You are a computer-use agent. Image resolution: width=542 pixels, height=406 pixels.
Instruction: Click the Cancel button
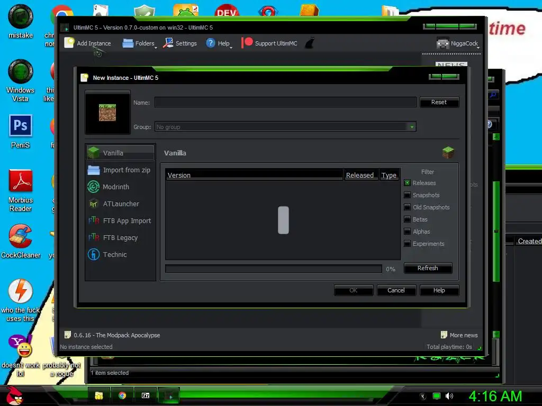[x=396, y=290]
